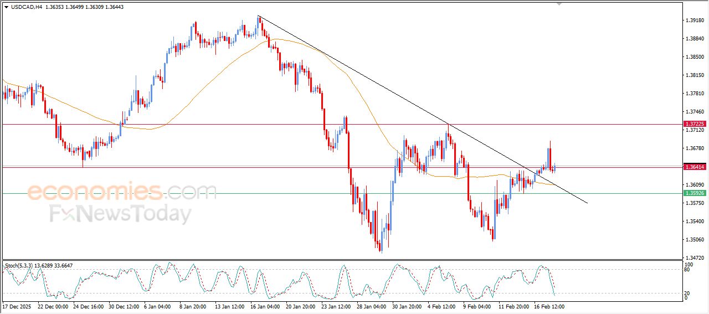Click the chart shift triangle marker at top
This screenshot has width=709, height=314.
(560, 4)
